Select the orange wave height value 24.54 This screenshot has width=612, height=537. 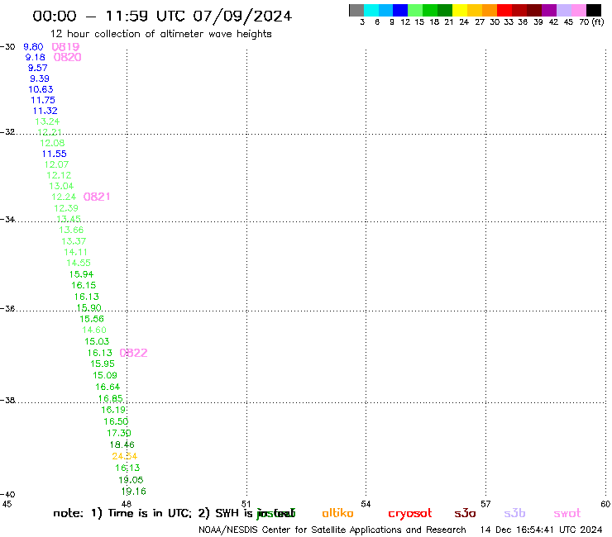[125, 456]
